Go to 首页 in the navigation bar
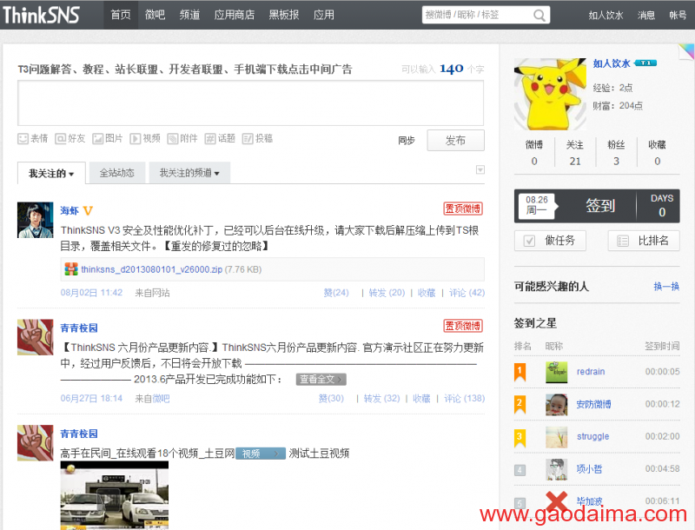Image resolution: width=695 pixels, height=530 pixels. click(121, 15)
